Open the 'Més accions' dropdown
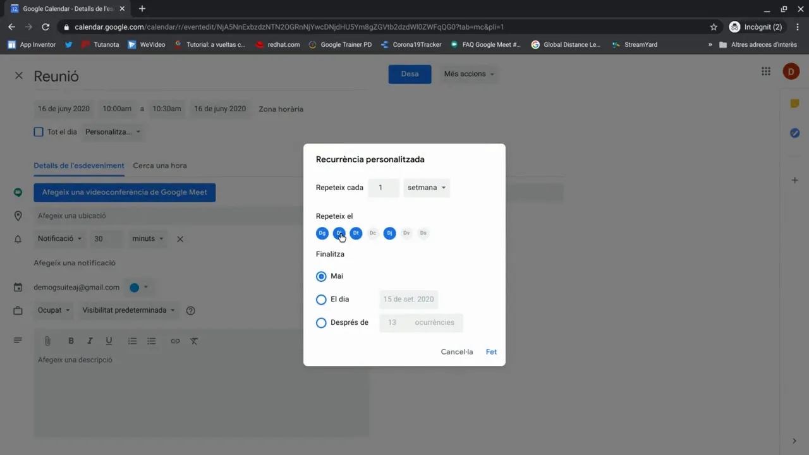 (x=469, y=74)
